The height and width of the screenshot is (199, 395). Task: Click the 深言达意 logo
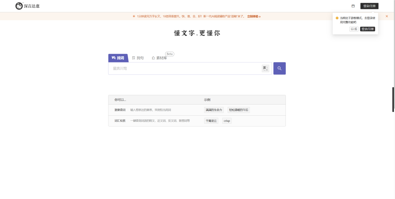pyautogui.click(x=27, y=6)
